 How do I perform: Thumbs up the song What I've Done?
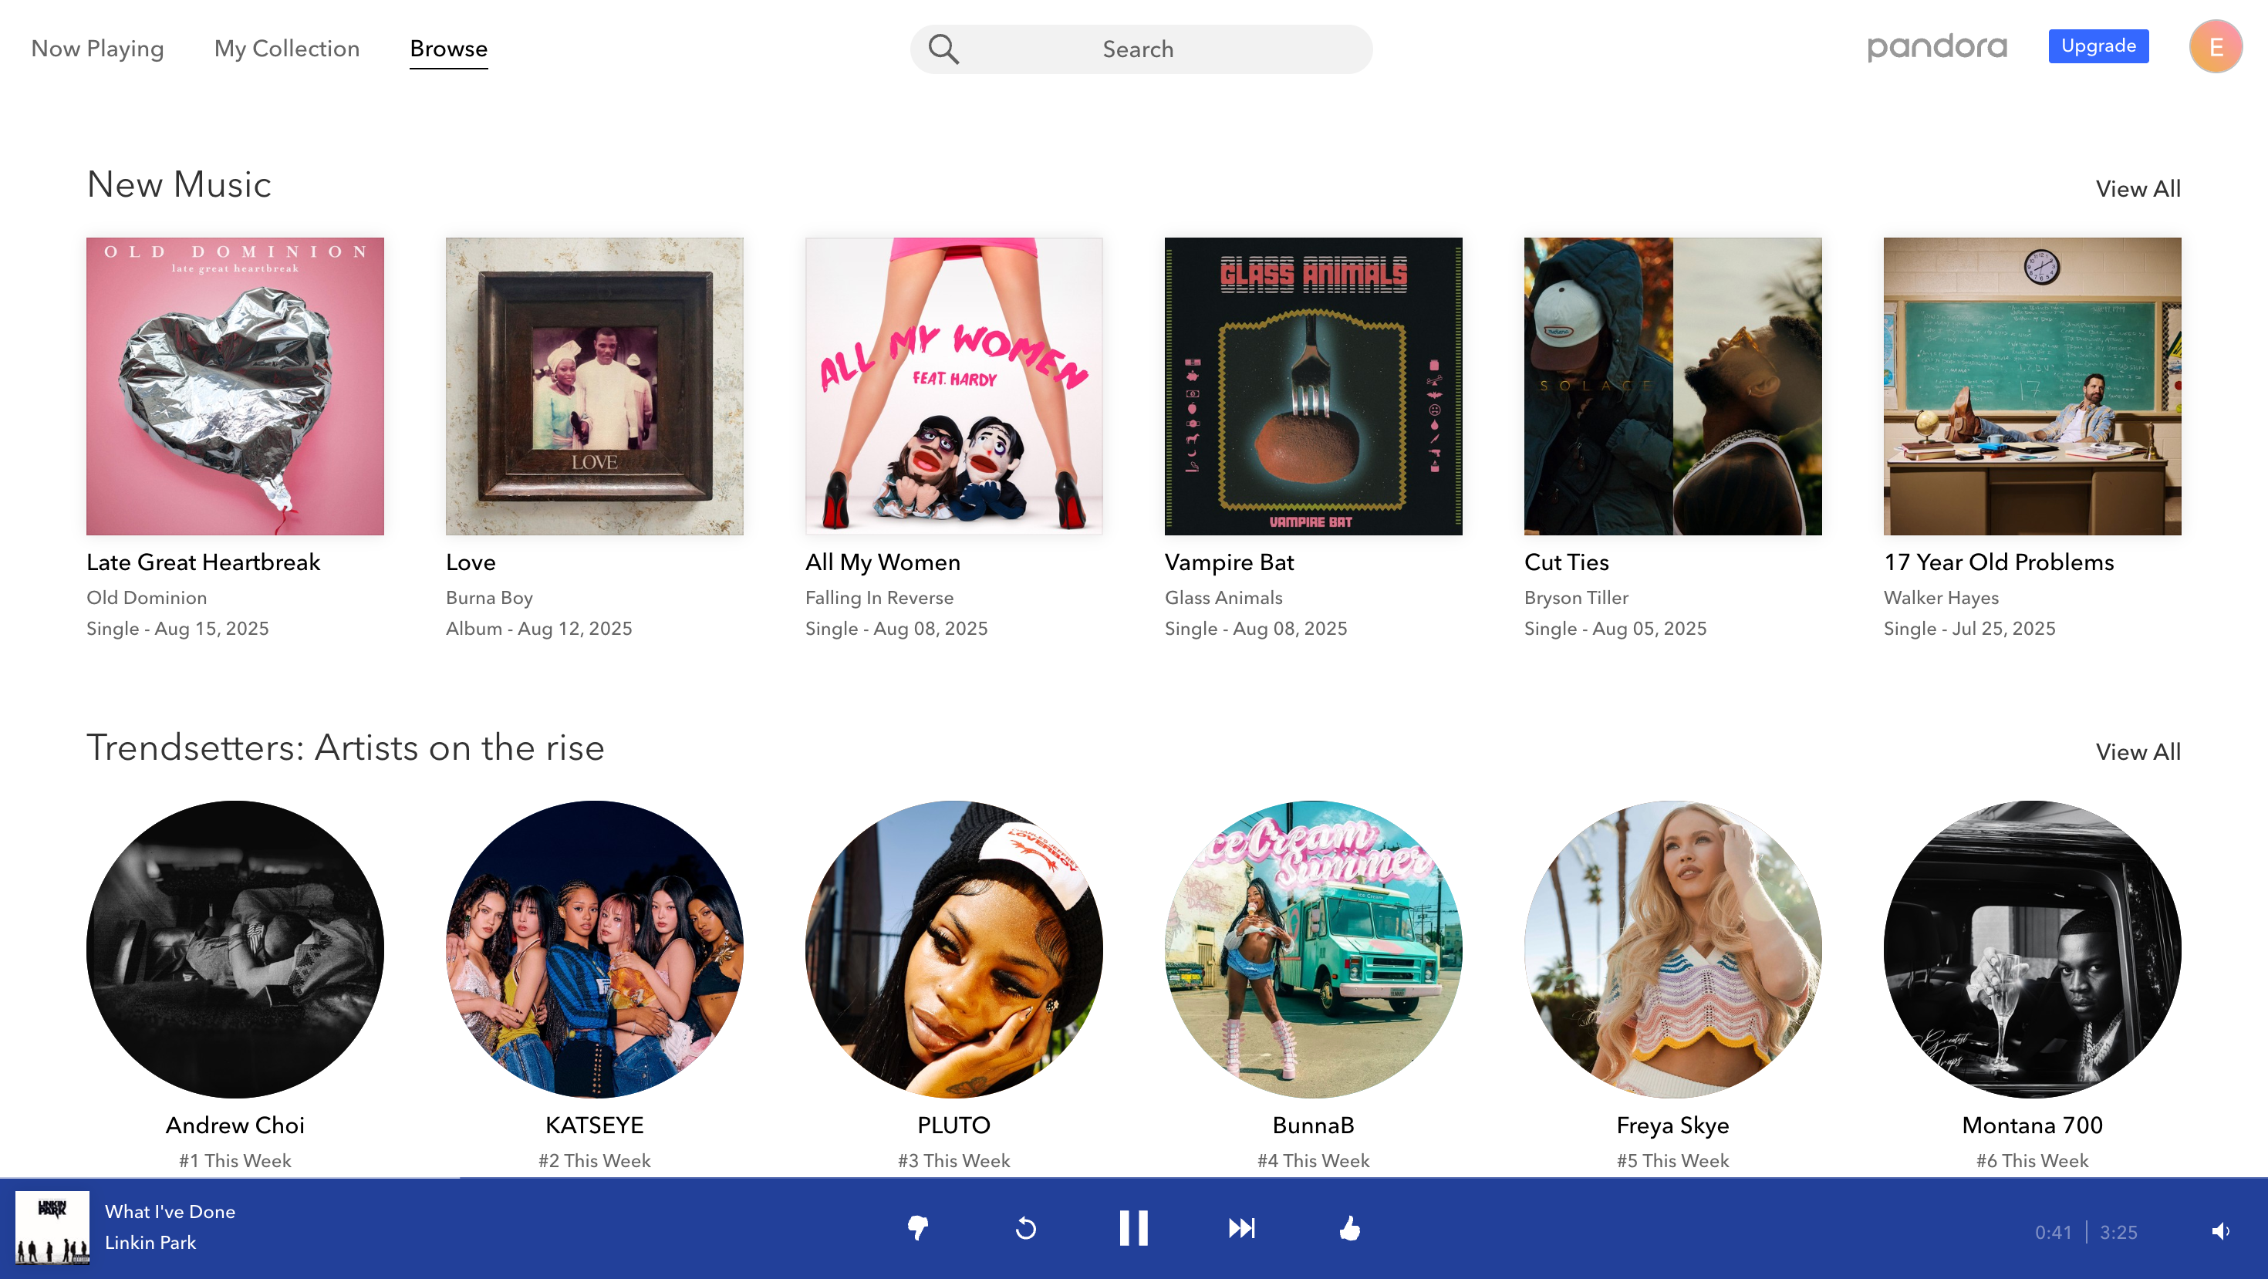pos(1350,1228)
